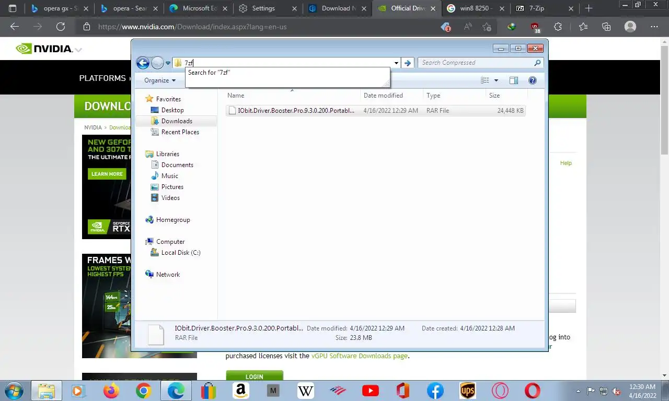This screenshot has width=669, height=401.
Task: Select the 'Search for "7zf"' suggestion
Action: coord(287,73)
